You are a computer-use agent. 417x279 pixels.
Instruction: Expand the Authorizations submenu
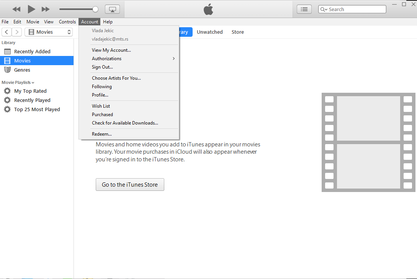pos(129,59)
